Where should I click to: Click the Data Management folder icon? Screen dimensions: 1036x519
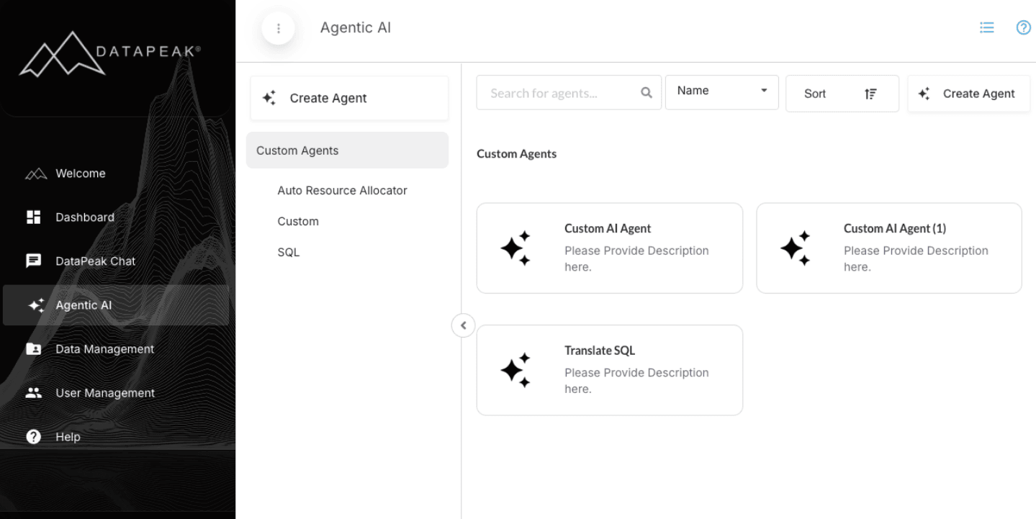(x=33, y=348)
